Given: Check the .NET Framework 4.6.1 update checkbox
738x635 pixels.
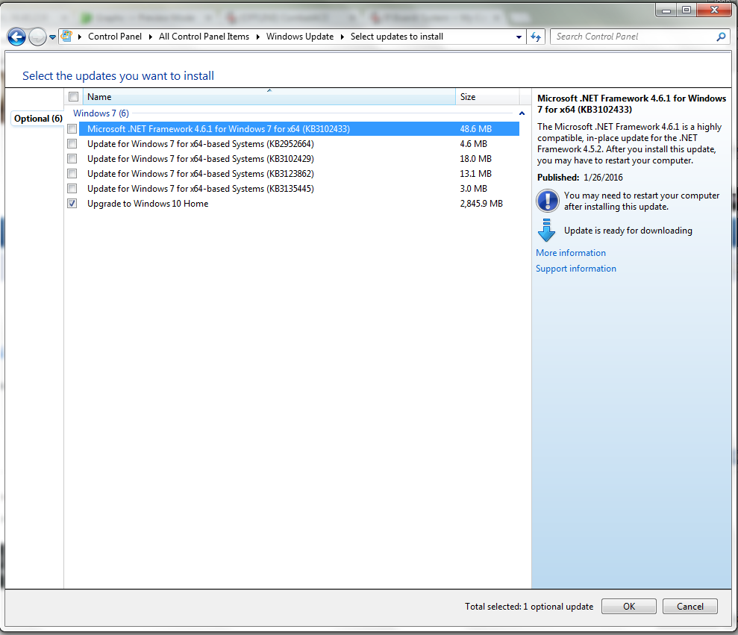Looking at the screenshot, I should pyautogui.click(x=72, y=129).
